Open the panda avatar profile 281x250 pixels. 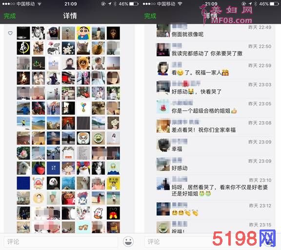(x=53, y=183)
